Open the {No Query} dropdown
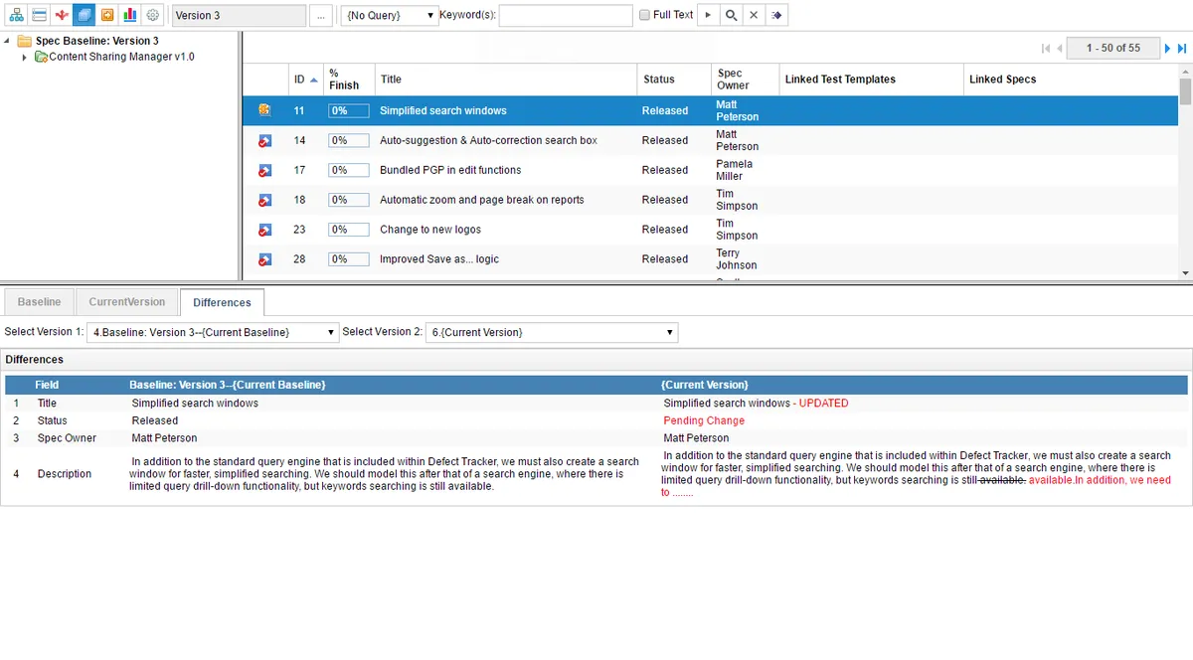The width and height of the screenshot is (1193, 660). tap(390, 15)
